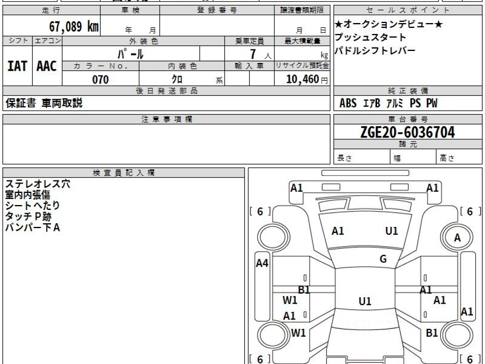Screen dimensions: 485x364
Task: Click the ★オークションデビュー★ line
Action: coord(389,25)
